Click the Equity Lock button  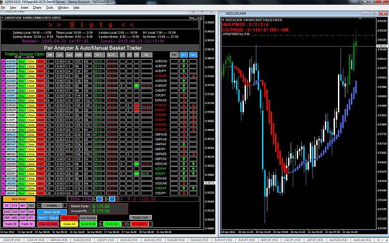[141, 217]
